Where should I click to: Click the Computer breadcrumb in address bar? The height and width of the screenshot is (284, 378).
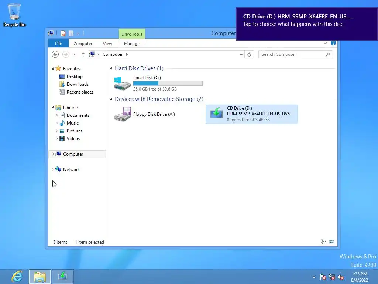[113, 54]
